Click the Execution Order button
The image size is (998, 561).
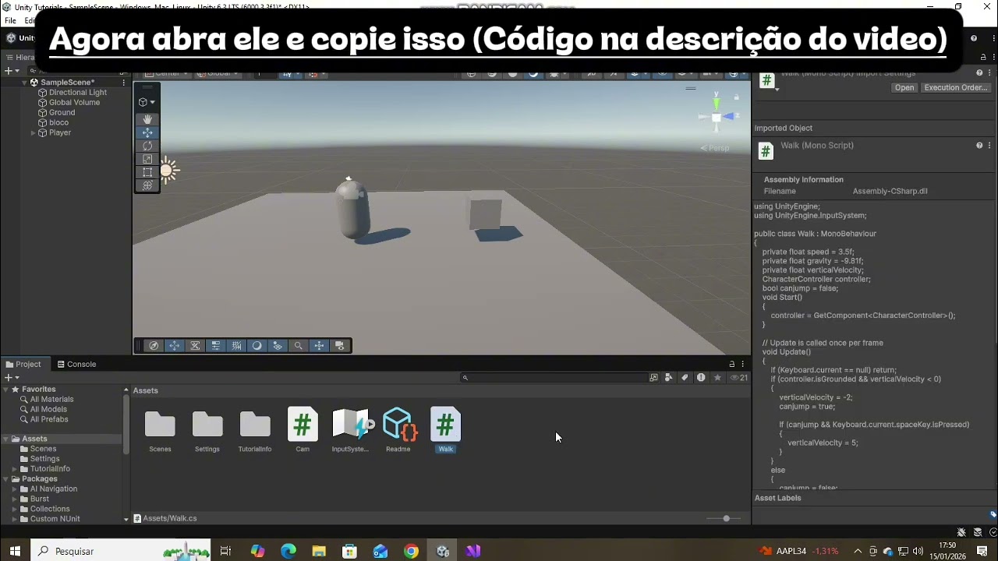(x=955, y=88)
